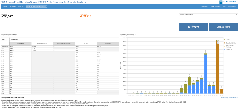The height and width of the screenshot is (110, 239).
Task: Click the Direct legend color swatch
Action: pyautogui.click(x=225, y=39)
